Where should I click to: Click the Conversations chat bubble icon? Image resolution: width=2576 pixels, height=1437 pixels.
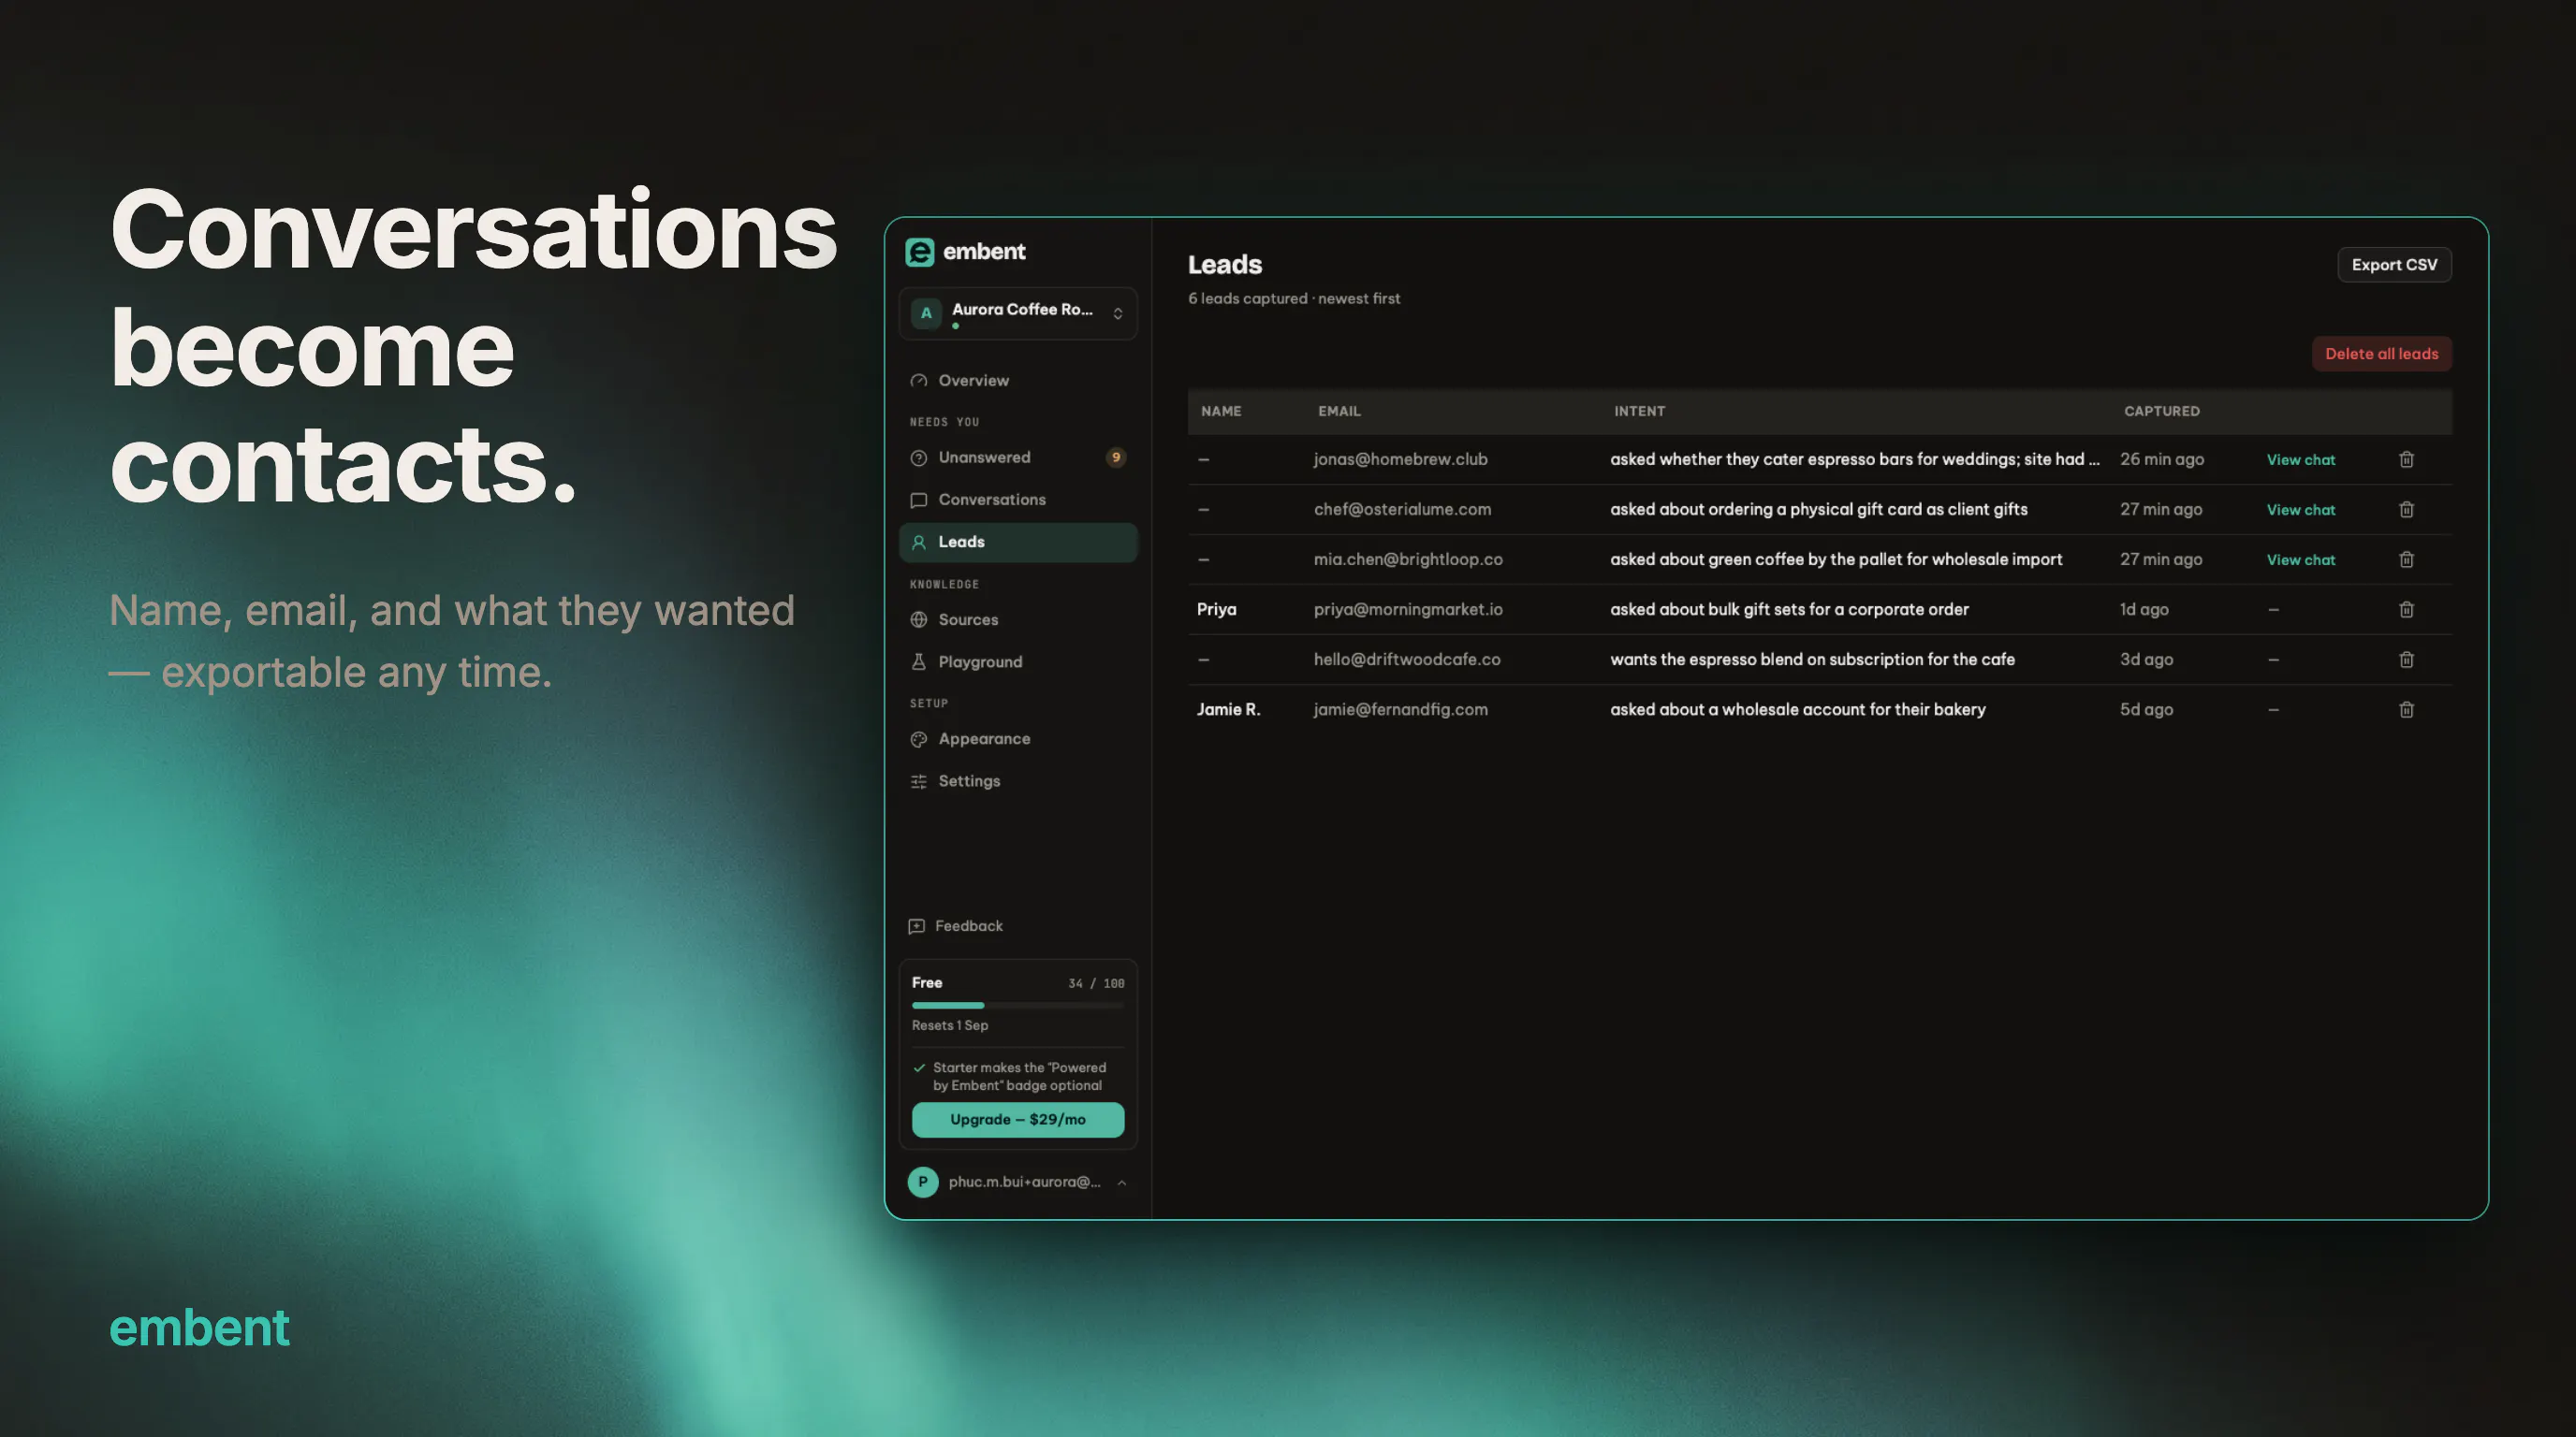[918, 500]
